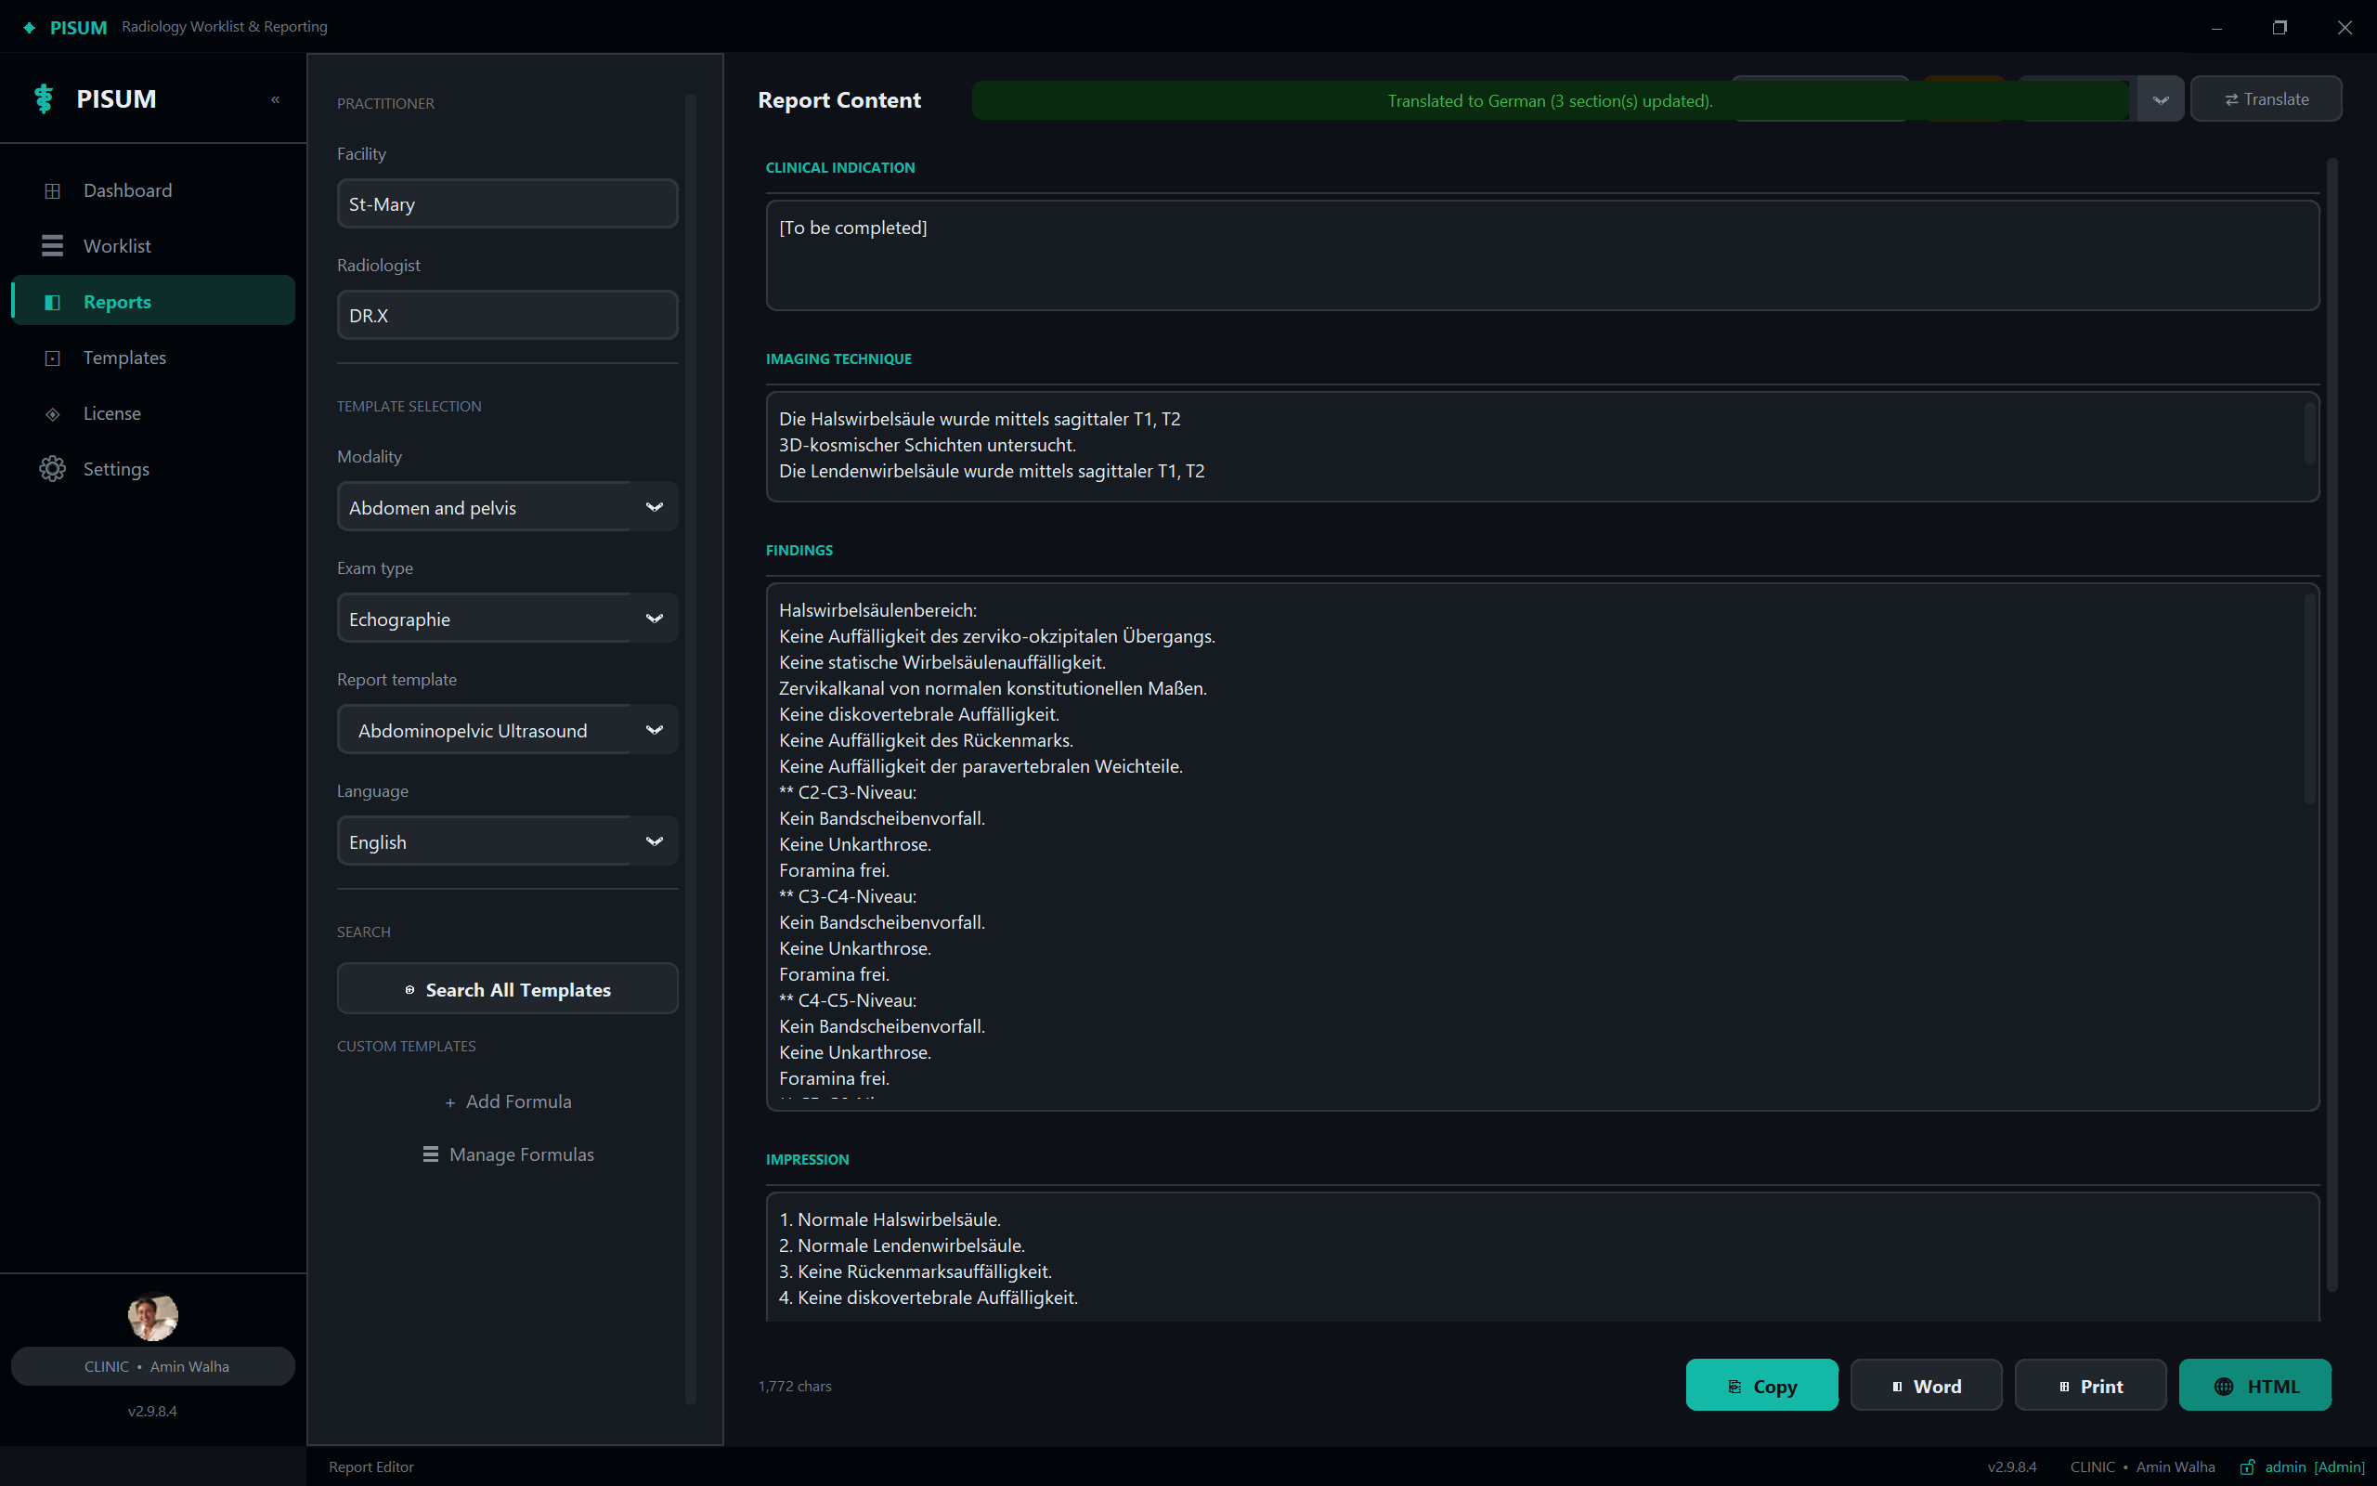2377x1486 pixels.
Task: Click the Translate button
Action: (x=2266, y=99)
